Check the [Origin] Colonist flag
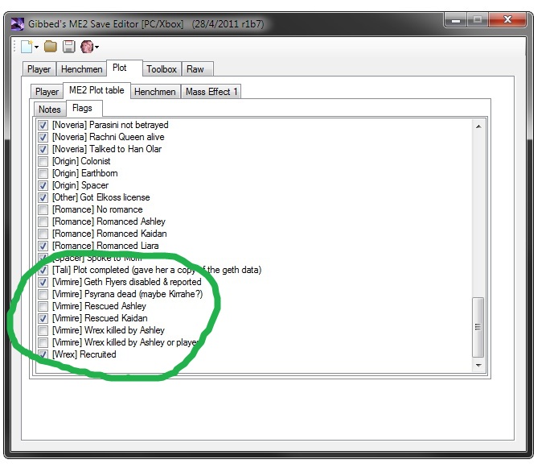Image resolution: width=554 pixels, height=476 pixels. (x=43, y=161)
